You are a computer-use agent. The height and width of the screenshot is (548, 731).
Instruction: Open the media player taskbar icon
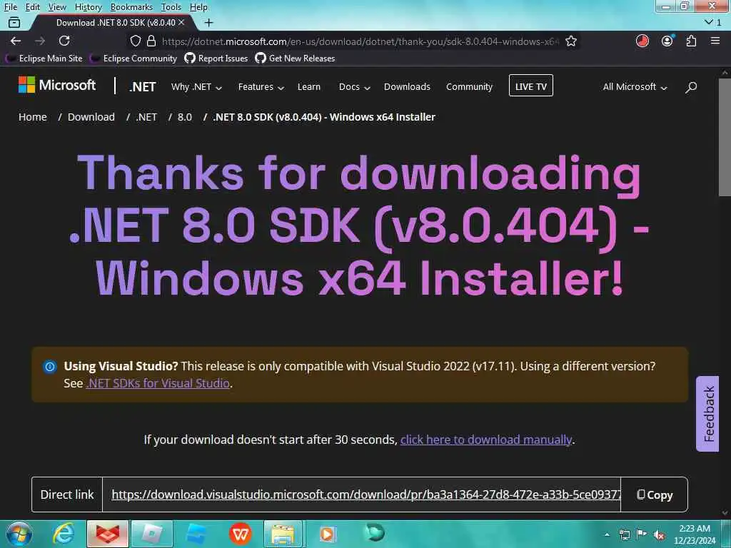tap(327, 534)
